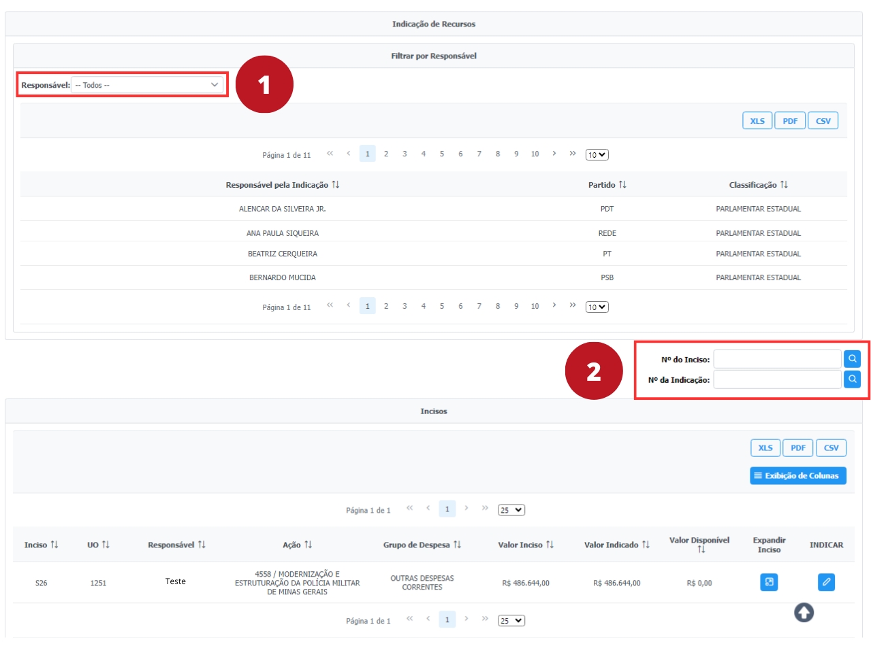Click the Nº do Inciso input field

tap(777, 358)
